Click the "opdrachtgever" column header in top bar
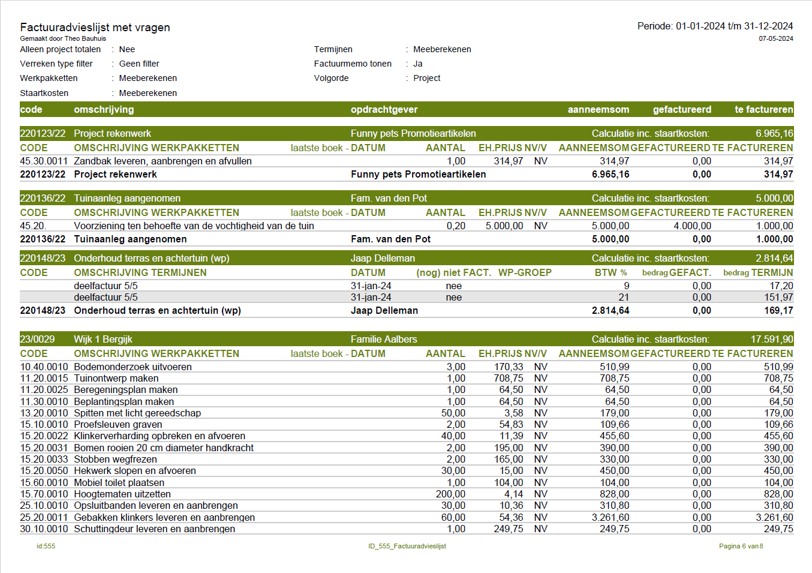The image size is (812, 573). (384, 110)
